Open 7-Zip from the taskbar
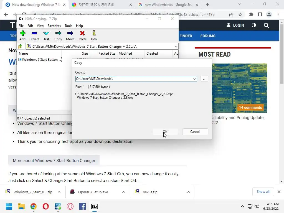Image resolution: width=284 pixels, height=213 pixels. tap(95, 206)
